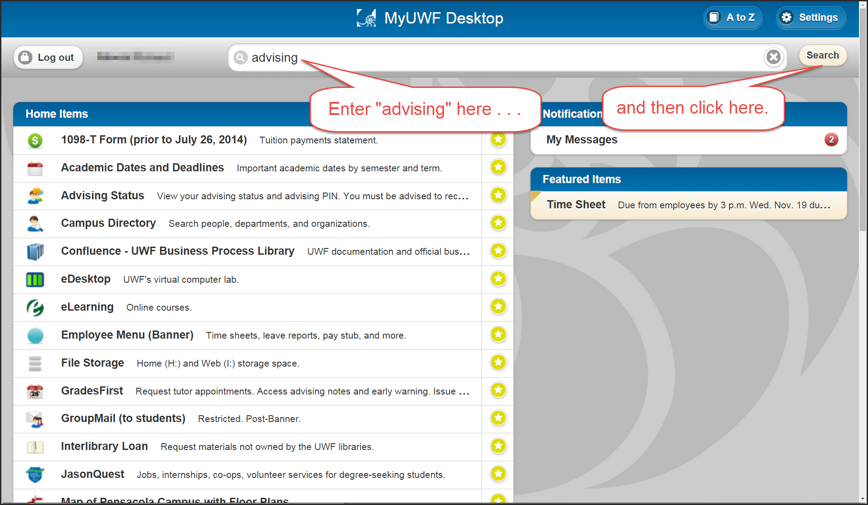The image size is (868, 505).
Task: Toggle favorite star for Confluence row
Action: pyautogui.click(x=498, y=251)
